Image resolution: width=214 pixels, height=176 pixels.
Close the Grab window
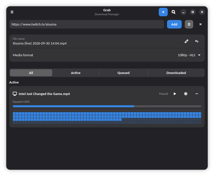point(202,12)
